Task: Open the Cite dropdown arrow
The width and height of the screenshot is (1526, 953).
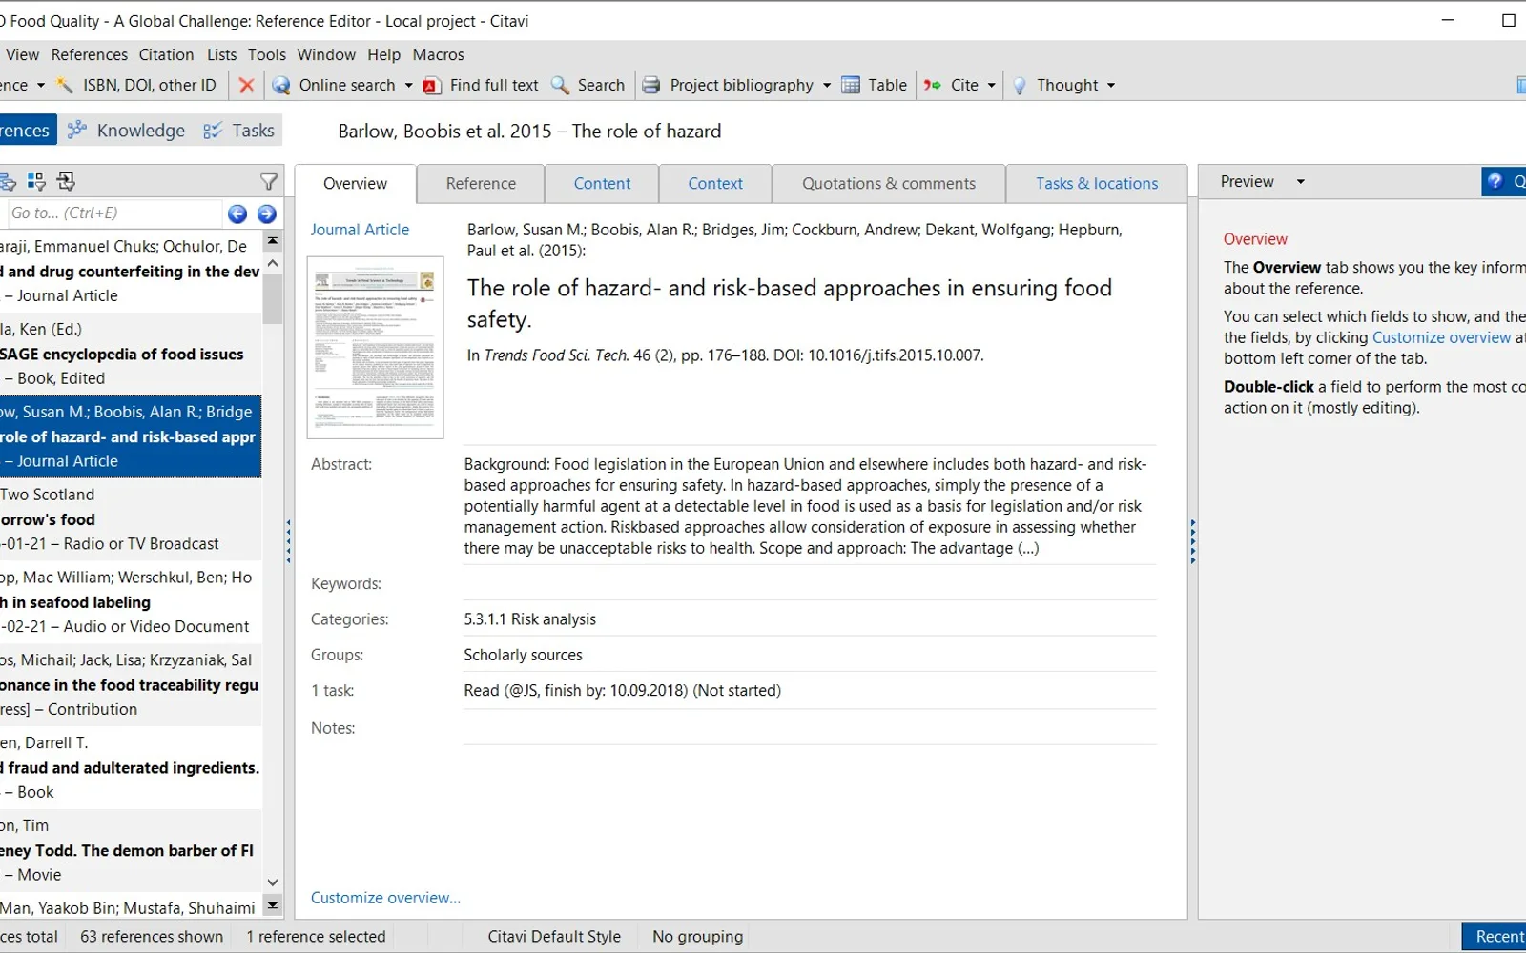Action: coord(991,86)
